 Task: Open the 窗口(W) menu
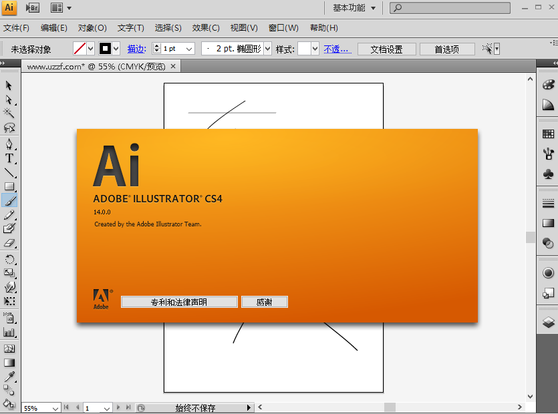(283, 28)
